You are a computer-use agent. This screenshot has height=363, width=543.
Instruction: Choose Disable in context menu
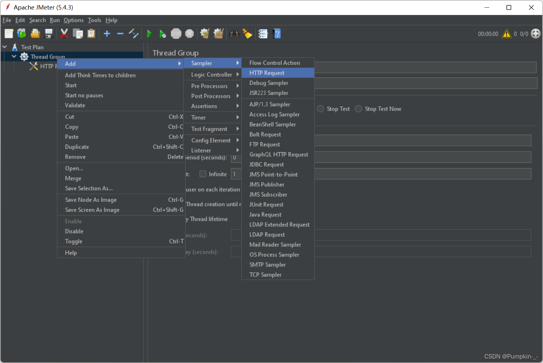pos(121,231)
